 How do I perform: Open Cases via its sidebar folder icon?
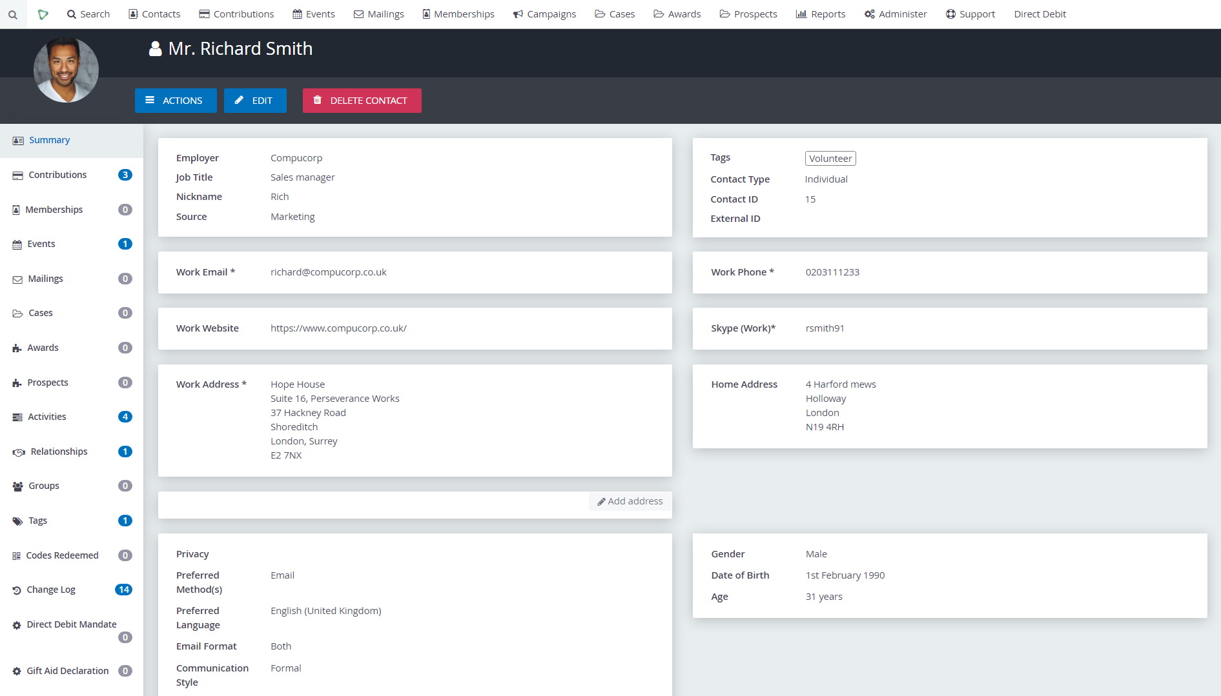(x=17, y=312)
